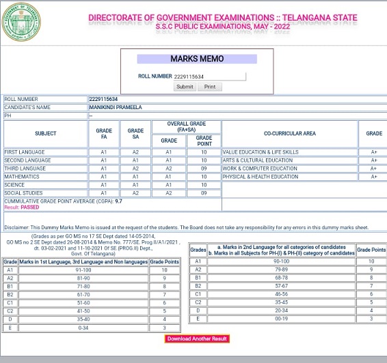This screenshot has width=387, height=363.
Task: Click the SCIENCE subject cell
Action: tap(45, 185)
